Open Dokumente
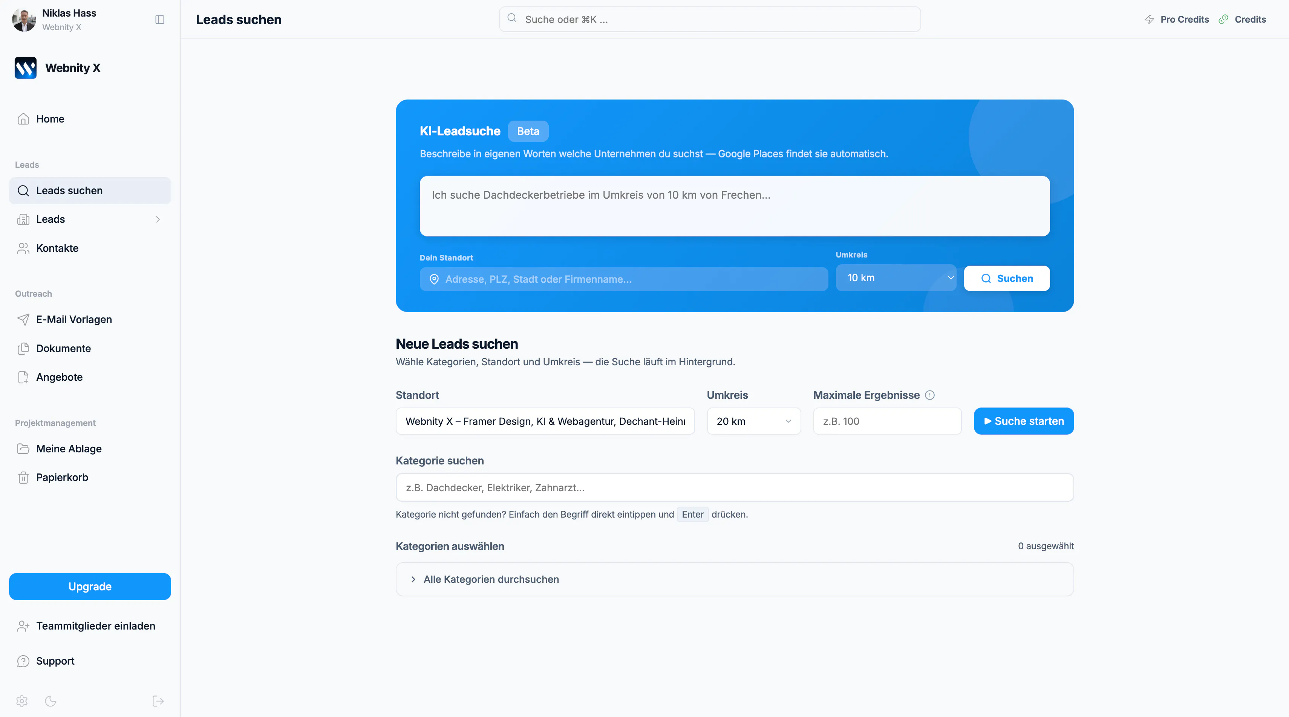Screen dimensions: 1289x717 coord(90,348)
